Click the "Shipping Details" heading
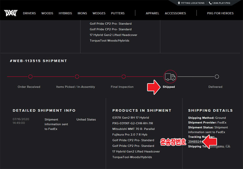The height and width of the screenshot is (169, 243). pos(210,110)
